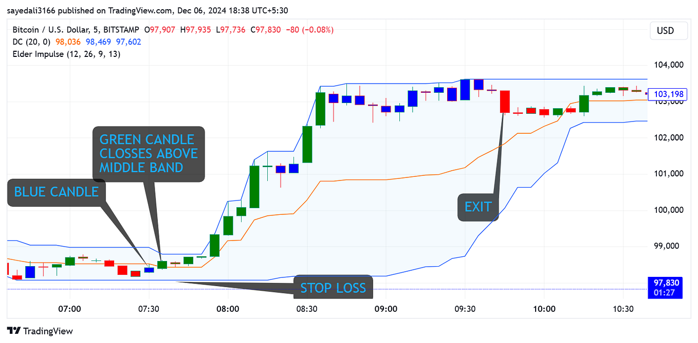Click the countdown price label 97,830
This screenshot has height=343, width=698.
665,283
